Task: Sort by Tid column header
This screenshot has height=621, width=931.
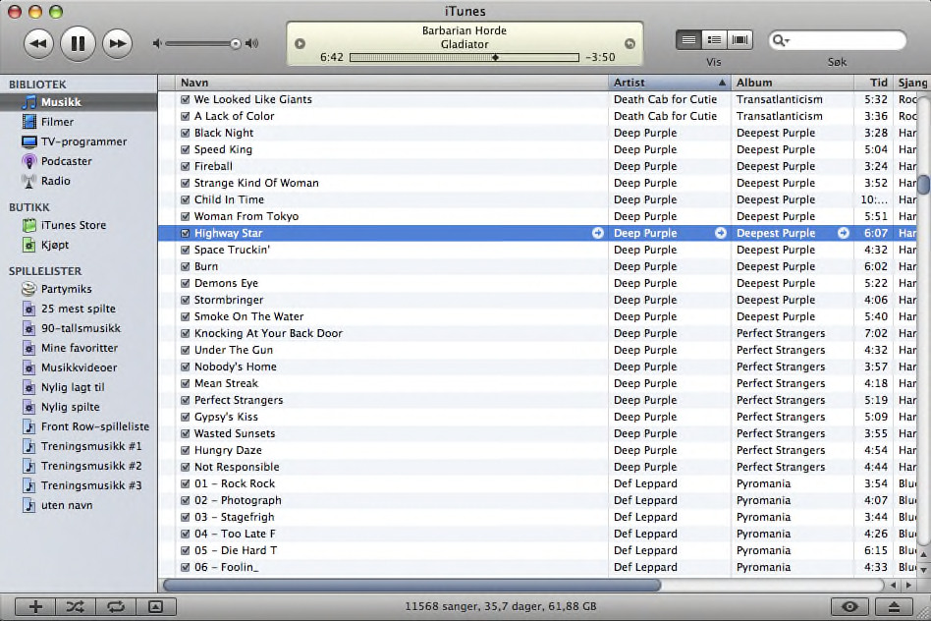Action: (x=873, y=83)
